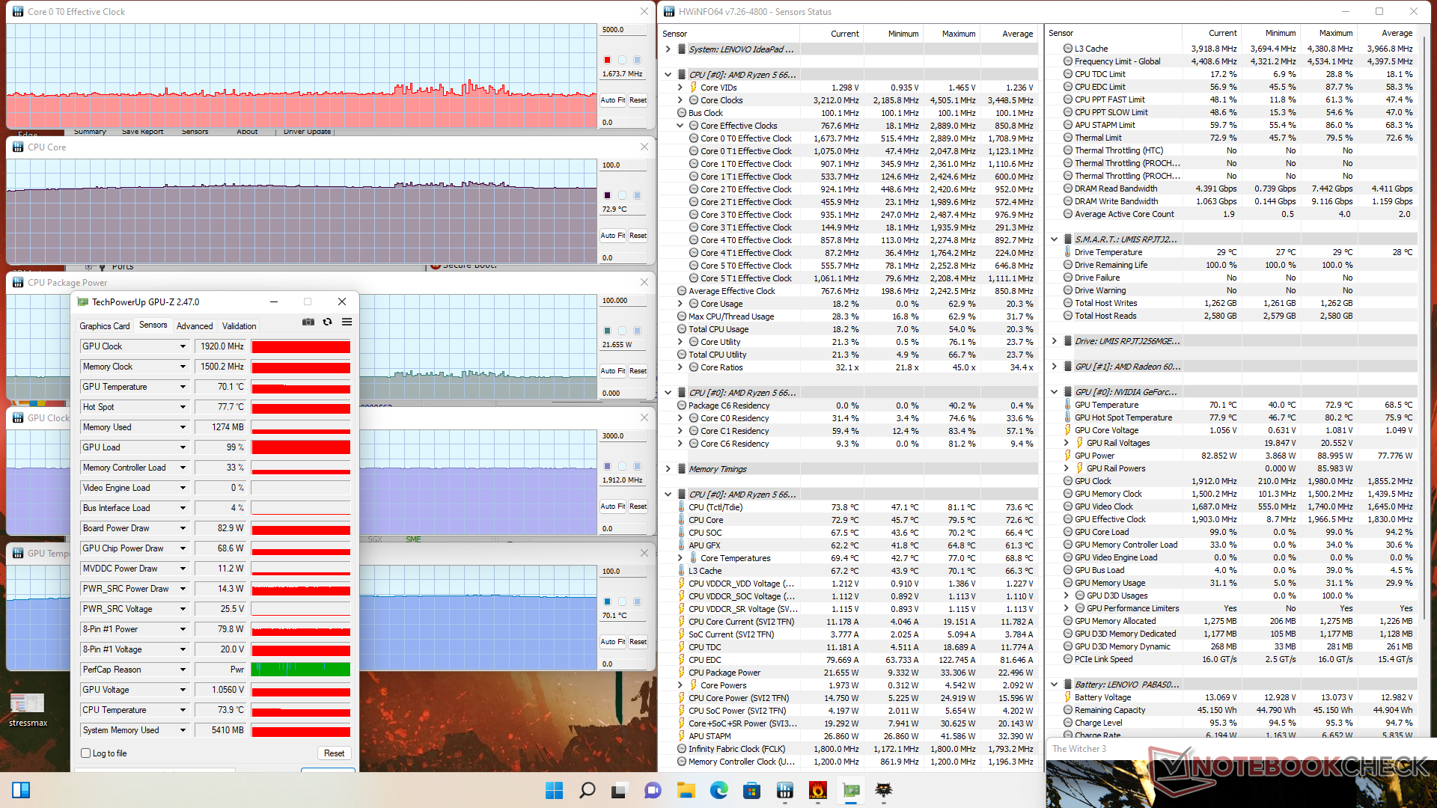Viewport: 1437px width, 808px height.
Task: Open the GPU Clock sensor dropdown
Action: pos(182,346)
